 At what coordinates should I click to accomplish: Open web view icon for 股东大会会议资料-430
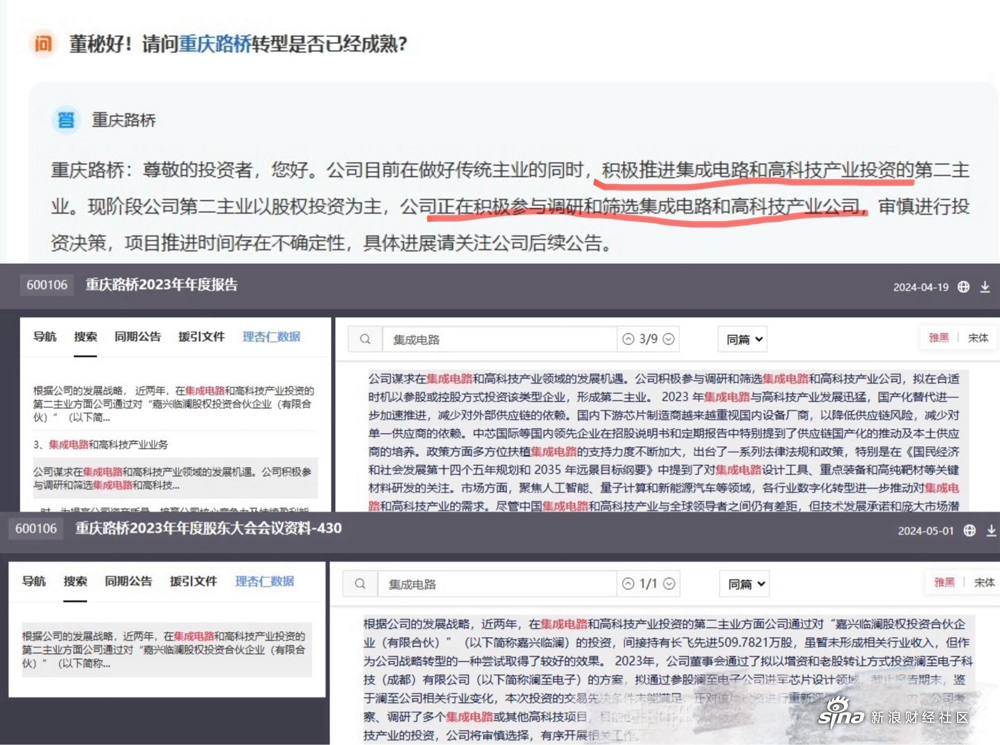point(969,530)
